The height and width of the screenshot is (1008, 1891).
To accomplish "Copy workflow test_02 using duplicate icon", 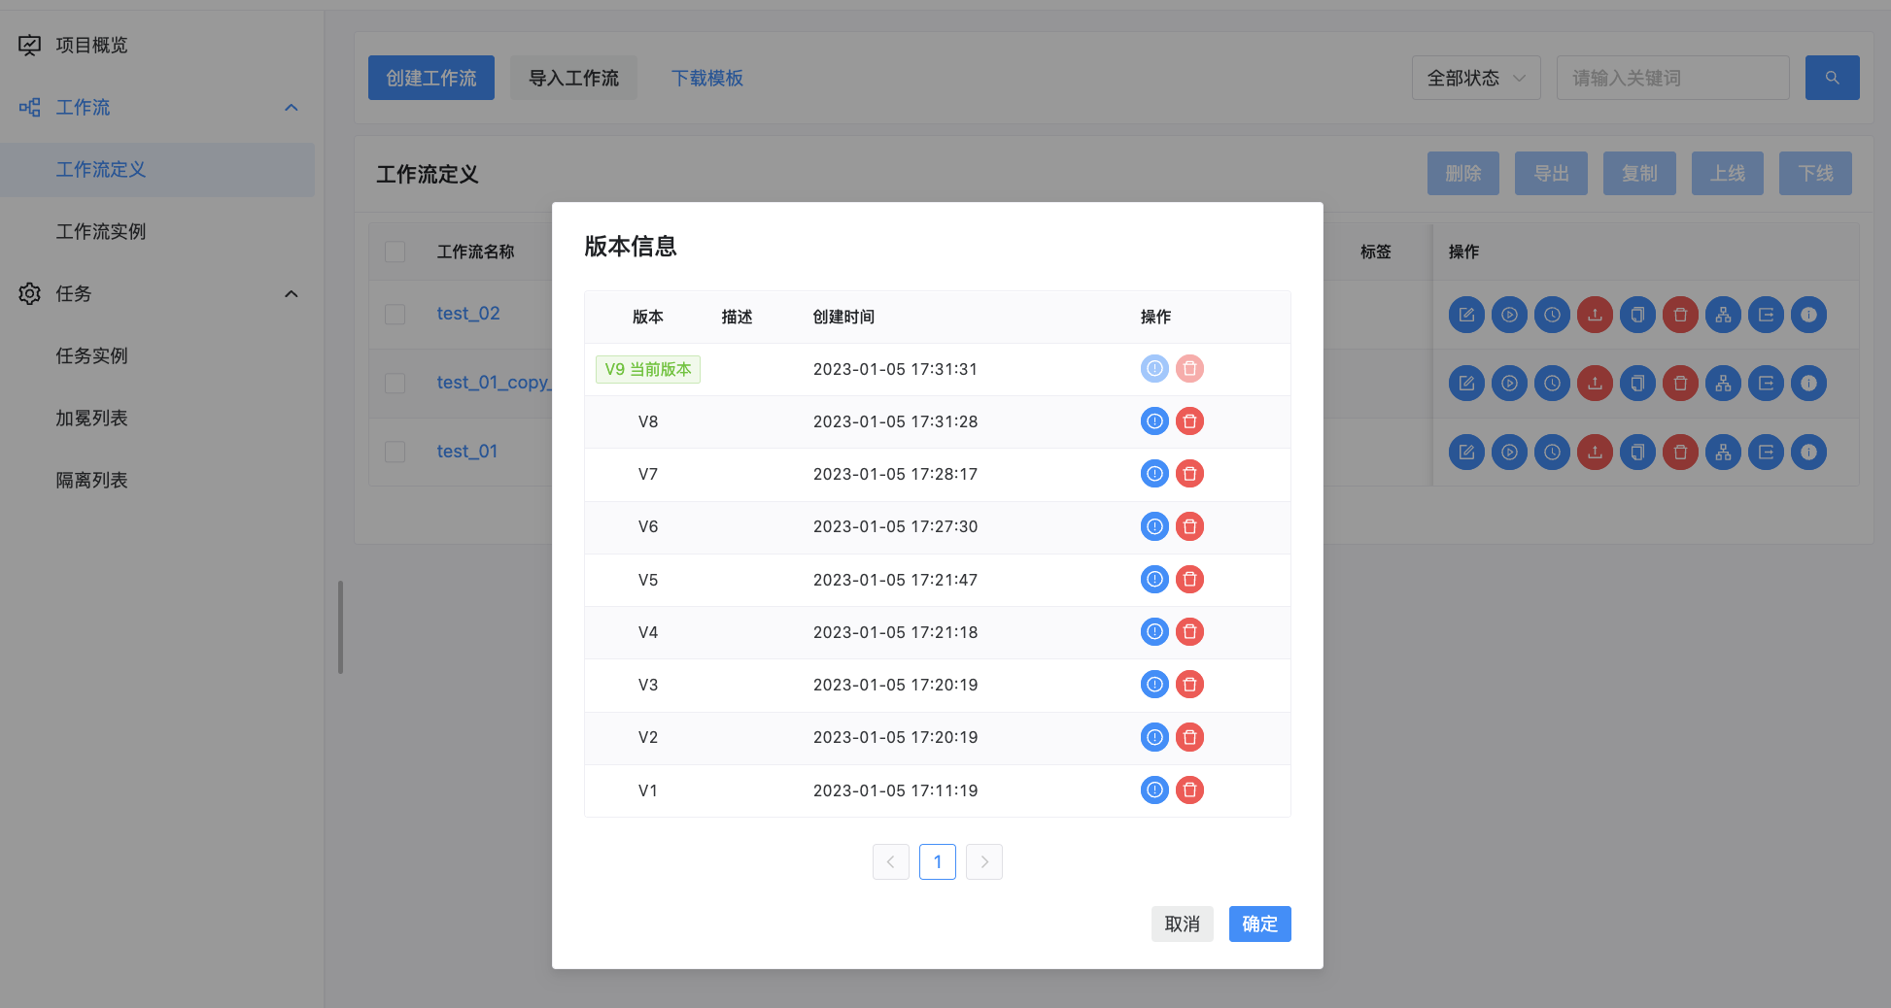I will [x=1637, y=315].
